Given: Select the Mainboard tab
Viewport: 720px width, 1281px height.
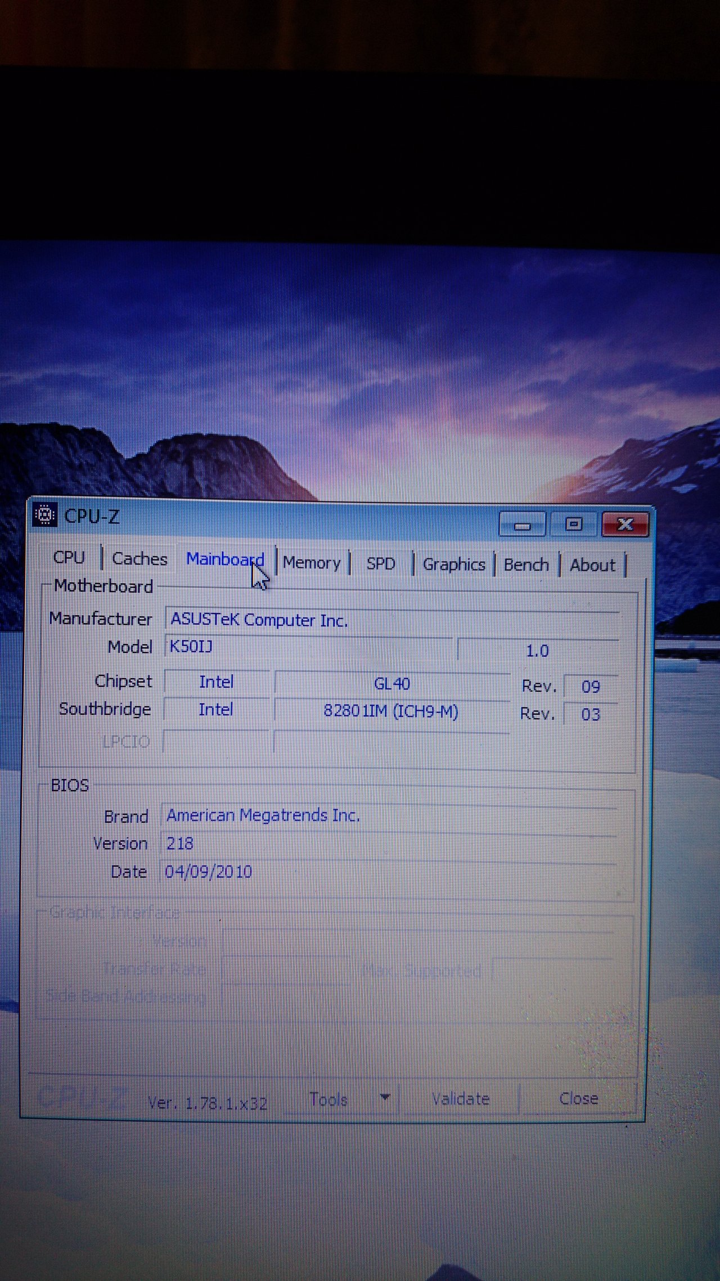Looking at the screenshot, I should click(225, 559).
